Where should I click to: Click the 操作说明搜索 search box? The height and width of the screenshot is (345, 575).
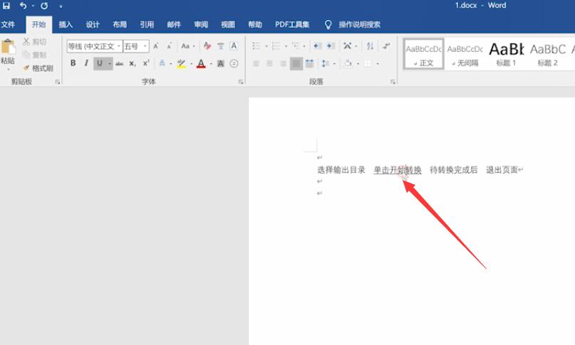[x=359, y=24]
